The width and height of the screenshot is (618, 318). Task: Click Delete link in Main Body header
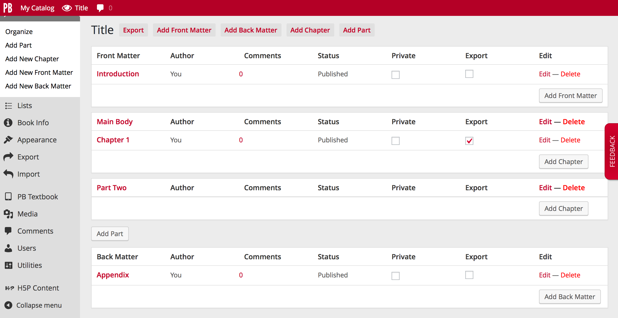coord(574,122)
